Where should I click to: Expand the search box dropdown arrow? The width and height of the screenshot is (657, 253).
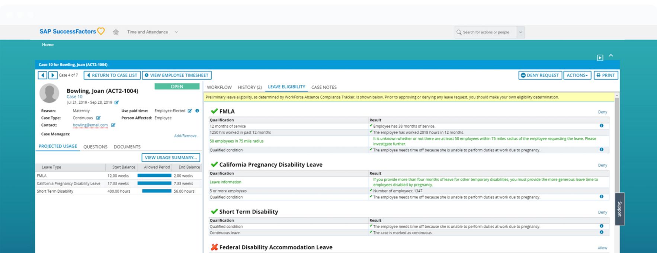pos(520,32)
